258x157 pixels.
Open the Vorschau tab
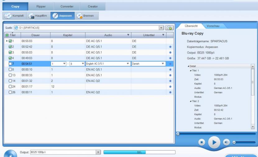pos(213,26)
